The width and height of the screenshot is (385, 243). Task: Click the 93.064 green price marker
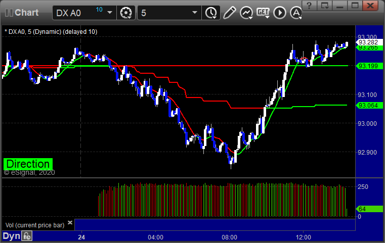point(369,106)
